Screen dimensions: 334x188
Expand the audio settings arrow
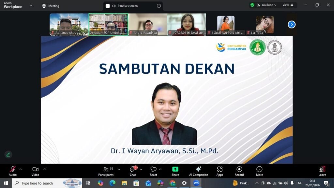click(x=21, y=169)
